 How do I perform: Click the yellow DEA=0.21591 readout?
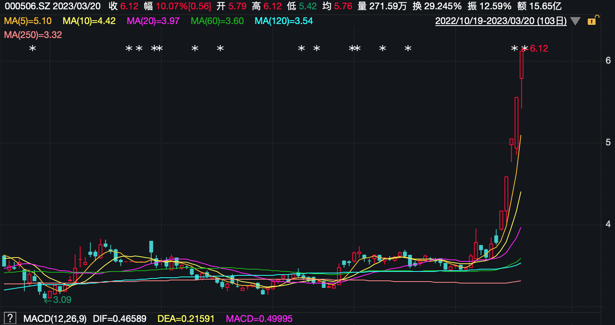click(186, 318)
